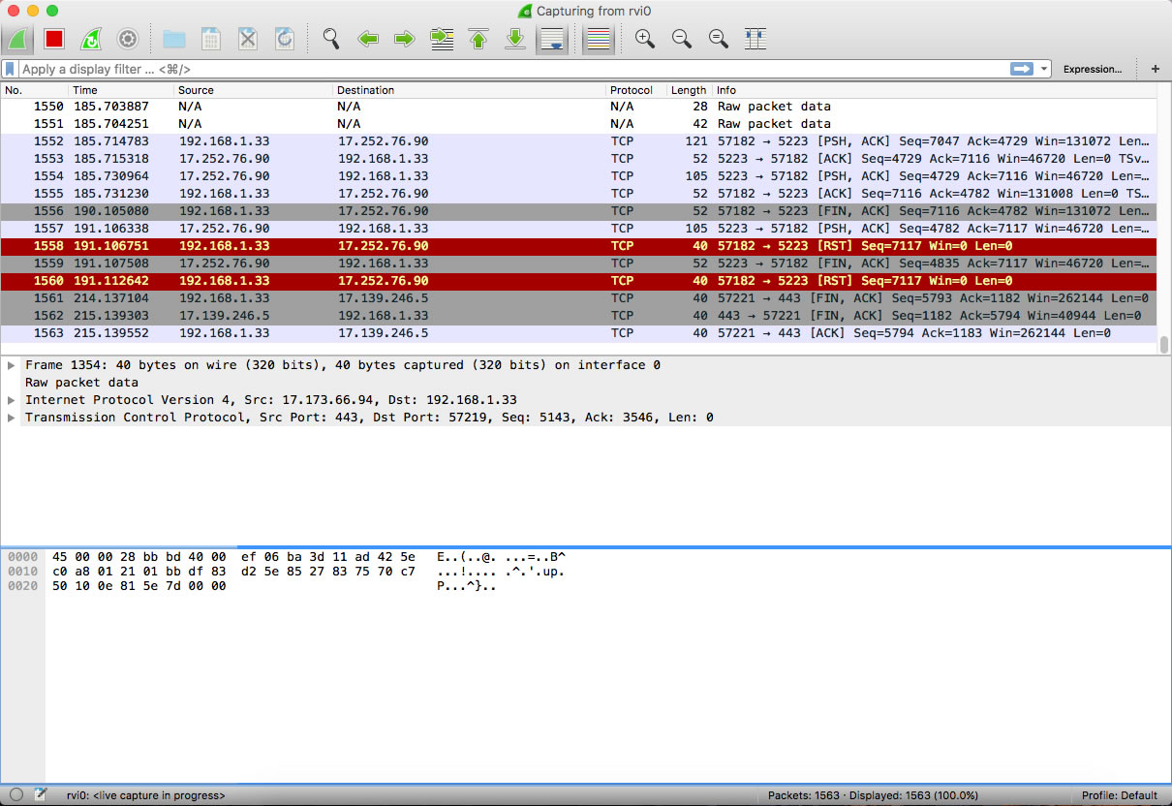Select packet 1555 in the list
Image resolution: width=1172 pixels, height=806 pixels.
click(578, 194)
